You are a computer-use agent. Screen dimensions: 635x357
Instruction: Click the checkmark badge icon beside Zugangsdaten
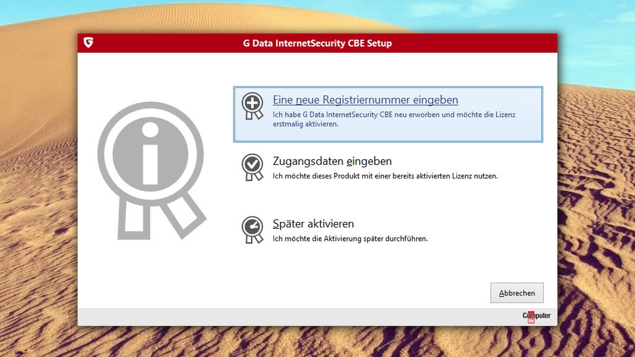pyautogui.click(x=252, y=165)
